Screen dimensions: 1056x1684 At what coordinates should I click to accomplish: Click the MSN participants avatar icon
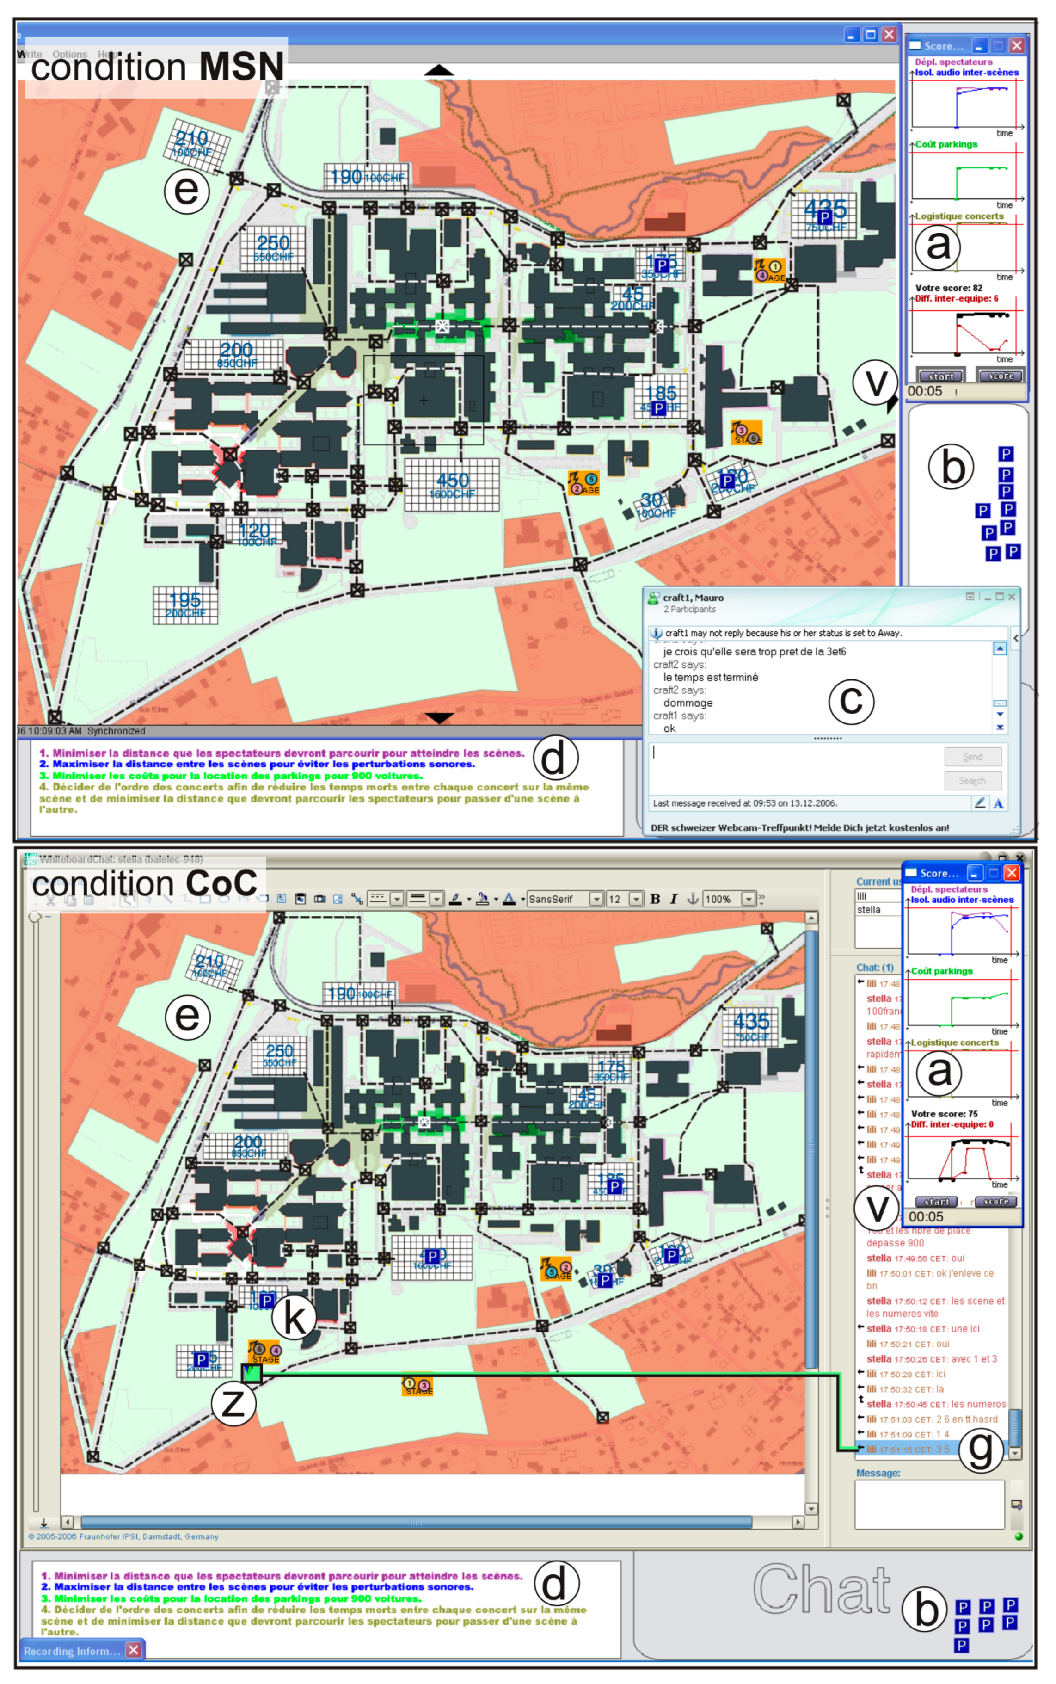(x=654, y=598)
